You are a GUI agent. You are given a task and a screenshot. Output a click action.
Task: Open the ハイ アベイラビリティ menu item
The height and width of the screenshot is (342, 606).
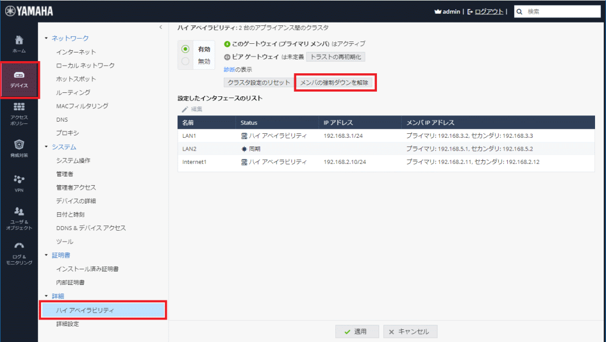coord(85,310)
